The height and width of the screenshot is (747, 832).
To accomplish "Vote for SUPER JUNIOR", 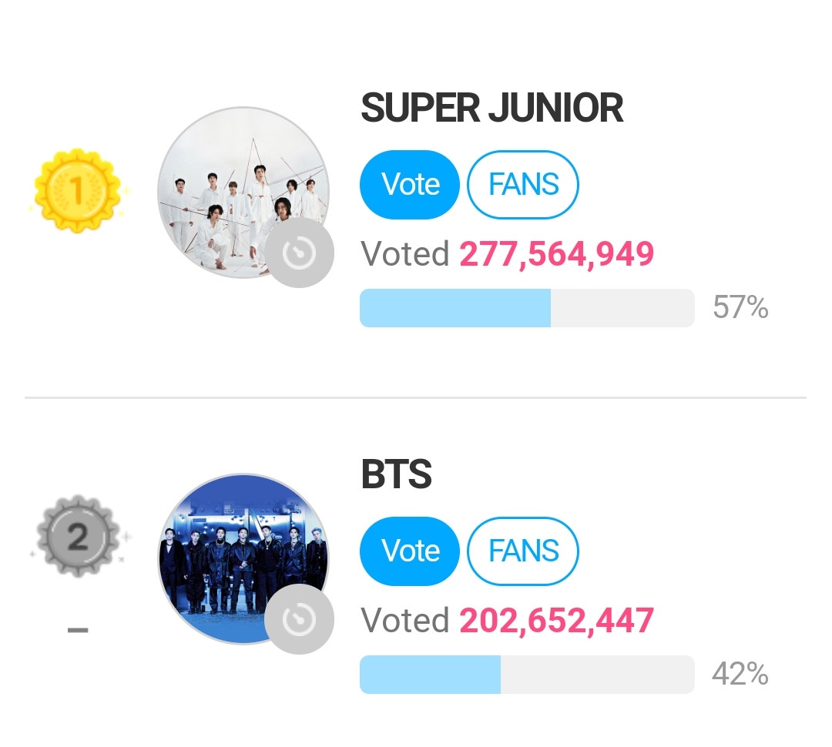I will click(409, 184).
